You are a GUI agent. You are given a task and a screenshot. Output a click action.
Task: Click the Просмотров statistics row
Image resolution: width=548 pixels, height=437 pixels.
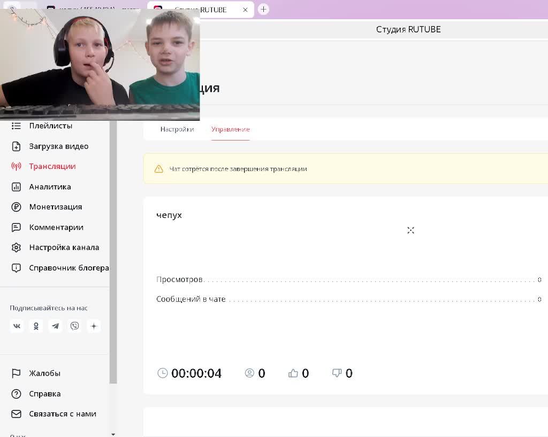click(x=349, y=279)
